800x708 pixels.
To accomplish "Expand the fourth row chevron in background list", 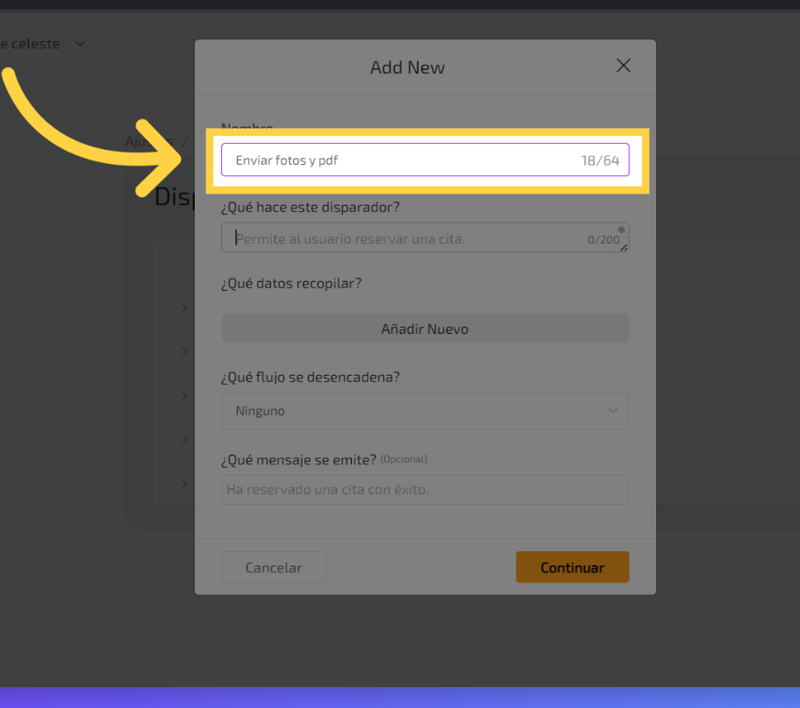I will click(184, 440).
